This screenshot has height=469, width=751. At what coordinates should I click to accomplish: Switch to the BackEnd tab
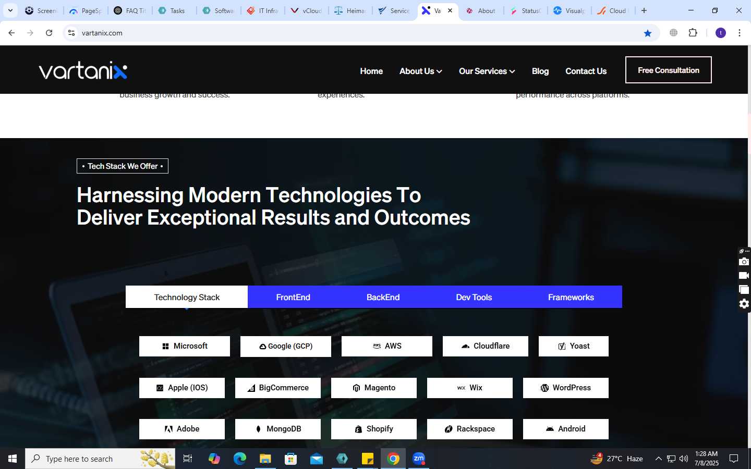[383, 297]
